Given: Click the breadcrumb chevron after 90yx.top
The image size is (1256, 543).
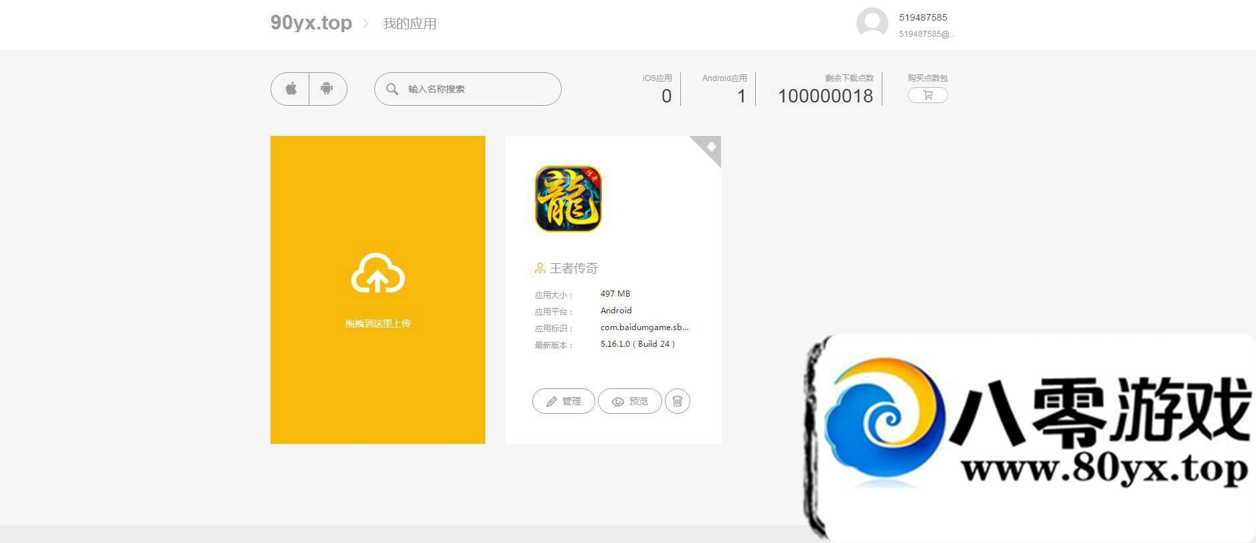Looking at the screenshot, I should (366, 23).
